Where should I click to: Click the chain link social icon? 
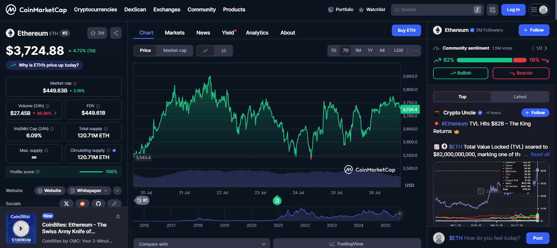point(114,204)
